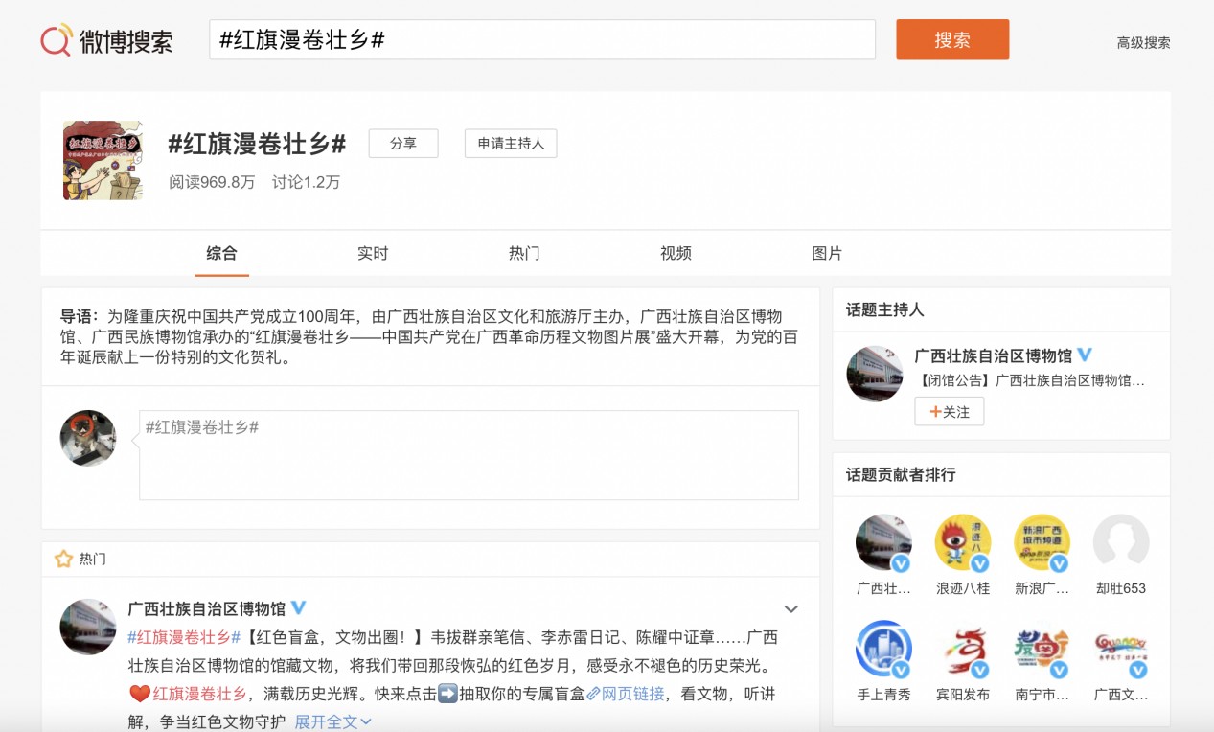1214x732 pixels.
Task: Click the 讨论1.2万 discussion count
Action: tap(306, 182)
